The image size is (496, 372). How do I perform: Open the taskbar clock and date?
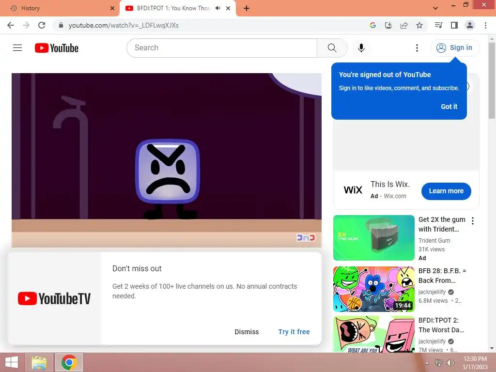475,363
